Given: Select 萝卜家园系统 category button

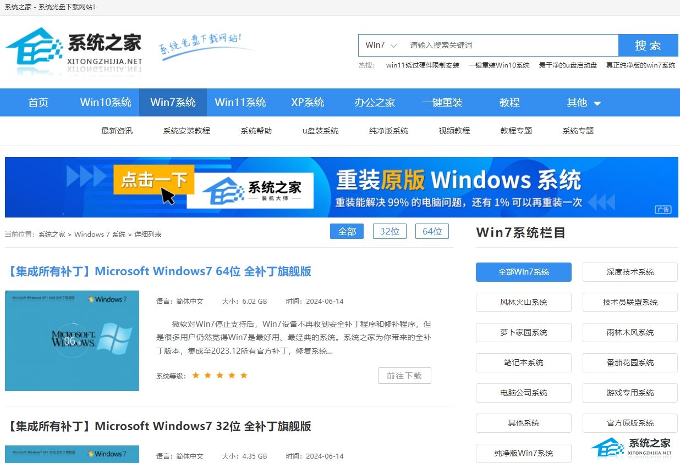Looking at the screenshot, I should coord(524,332).
